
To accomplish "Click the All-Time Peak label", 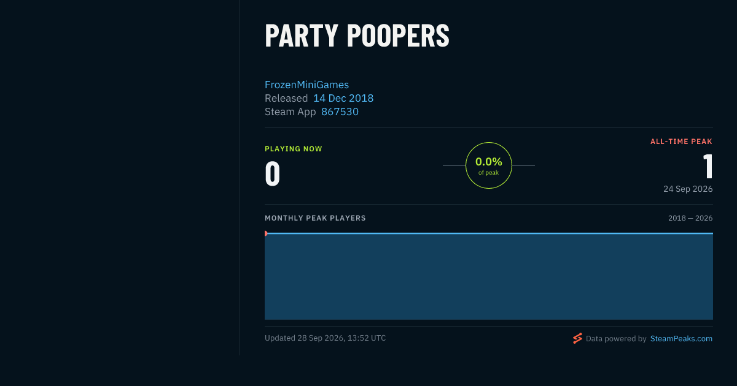I will (x=681, y=142).
